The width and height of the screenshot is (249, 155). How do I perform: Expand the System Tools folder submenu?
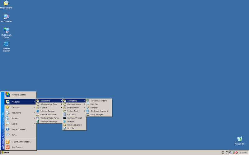click(74, 111)
